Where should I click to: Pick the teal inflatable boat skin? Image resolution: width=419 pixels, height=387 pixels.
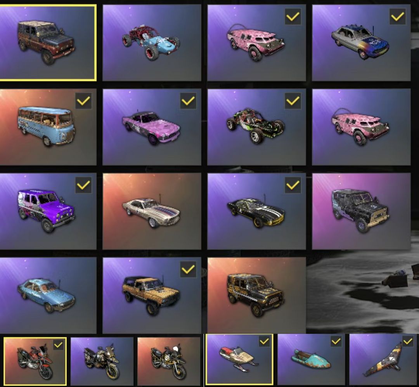point(311,359)
